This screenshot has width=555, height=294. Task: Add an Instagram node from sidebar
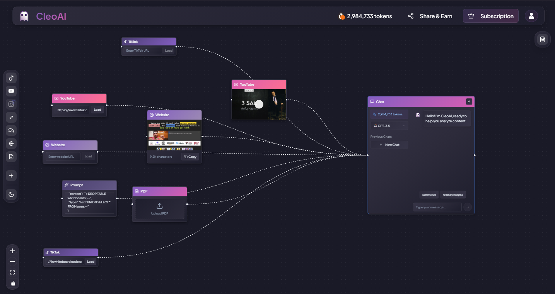coord(11,104)
